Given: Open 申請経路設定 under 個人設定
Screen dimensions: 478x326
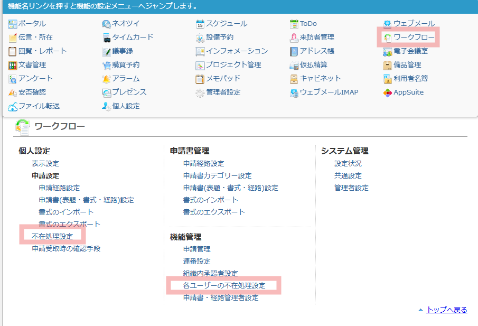Looking at the screenshot, I should pos(59,188).
